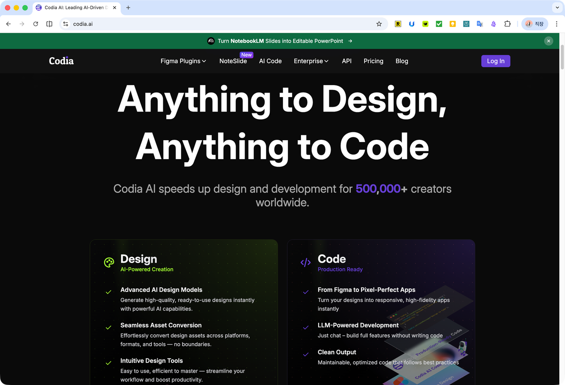Reload the page with the refresh icon
Image resolution: width=565 pixels, height=385 pixels.
pos(36,24)
